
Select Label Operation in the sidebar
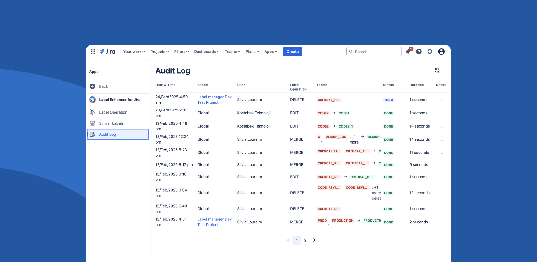click(118, 112)
